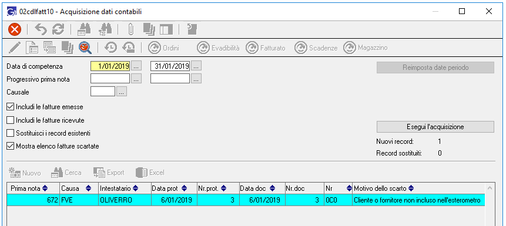Check Sostituisci i record esistenti
The image size is (506, 226).
11,133
